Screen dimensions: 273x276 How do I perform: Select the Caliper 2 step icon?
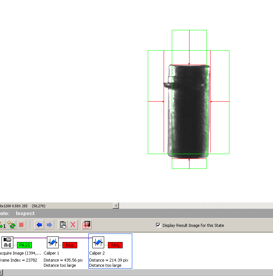98,242
